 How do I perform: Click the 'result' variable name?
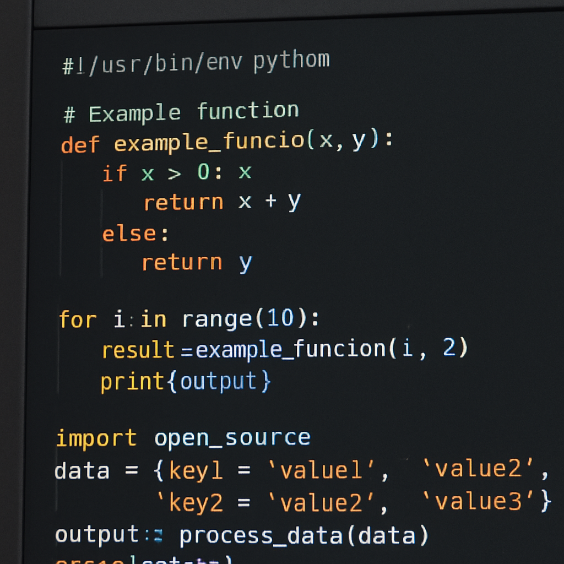pyautogui.click(x=138, y=350)
